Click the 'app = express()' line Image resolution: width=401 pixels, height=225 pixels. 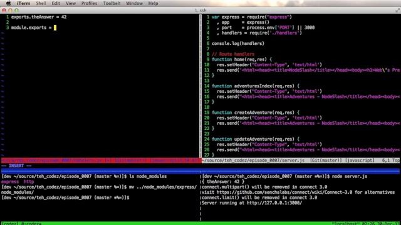[x=242, y=22]
